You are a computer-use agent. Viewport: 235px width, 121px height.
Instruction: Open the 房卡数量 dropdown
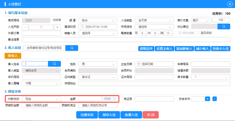(x=211, y=77)
